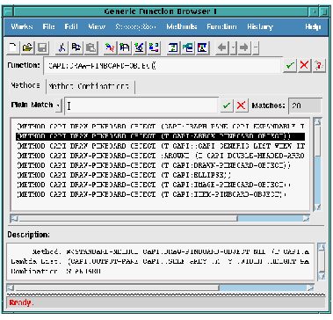333x320 pixels.
Task: Click the toolbar icon right of the microscope
Action: [x=154, y=47]
